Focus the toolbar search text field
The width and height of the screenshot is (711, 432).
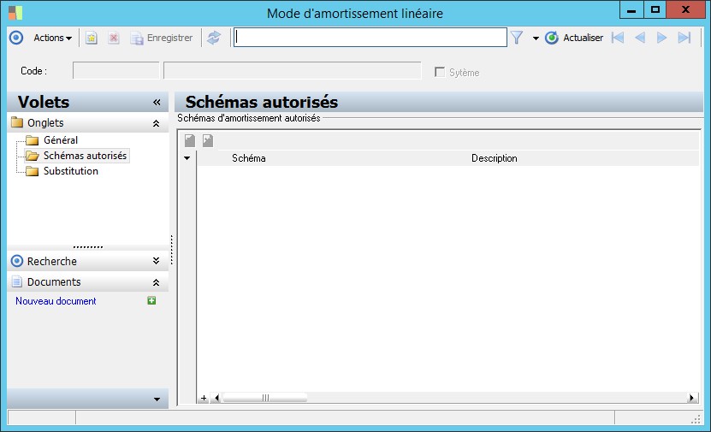pos(370,37)
